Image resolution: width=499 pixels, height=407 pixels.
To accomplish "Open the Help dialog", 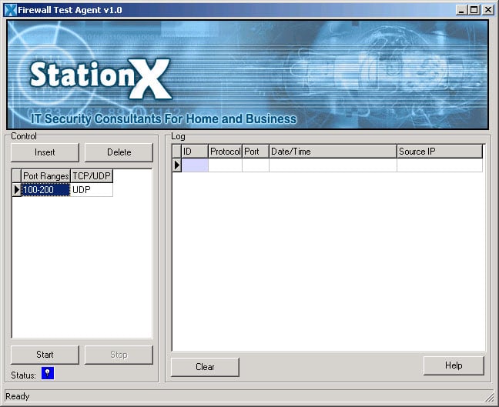I will [x=454, y=365].
